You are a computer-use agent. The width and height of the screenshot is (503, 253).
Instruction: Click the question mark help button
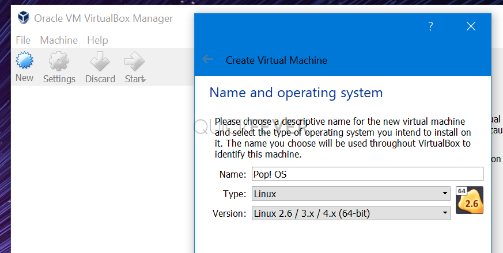(x=430, y=26)
